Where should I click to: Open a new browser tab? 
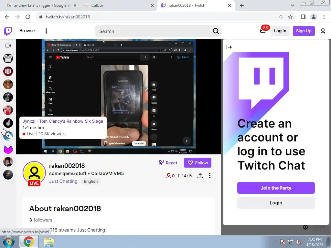242,5
